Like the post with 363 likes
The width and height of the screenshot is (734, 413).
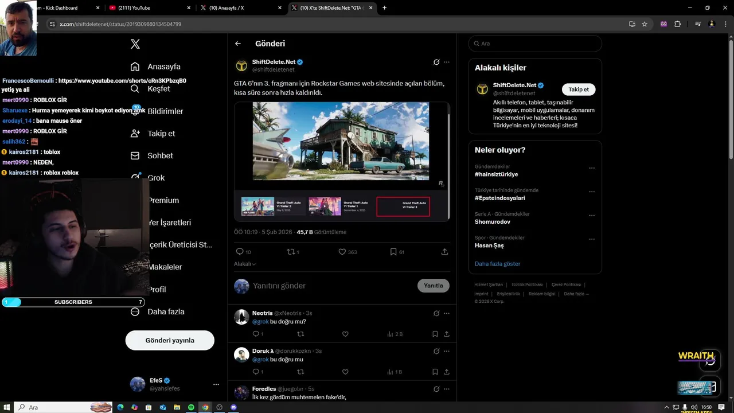tap(348, 252)
